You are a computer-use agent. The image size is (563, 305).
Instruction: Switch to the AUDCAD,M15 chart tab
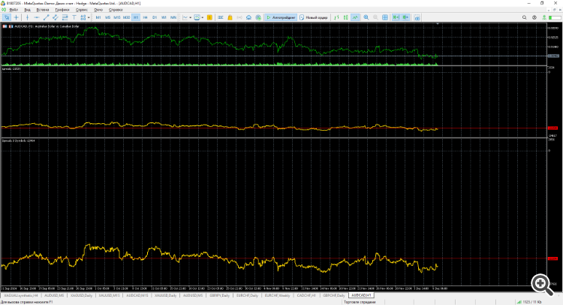click(x=137, y=295)
